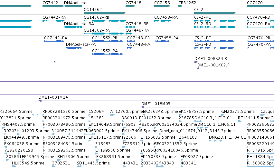Image resolution: width=274 pixels, height=168 pixels.
Task: Select EST EK114649.5prime label
Action: [x=106, y=124]
